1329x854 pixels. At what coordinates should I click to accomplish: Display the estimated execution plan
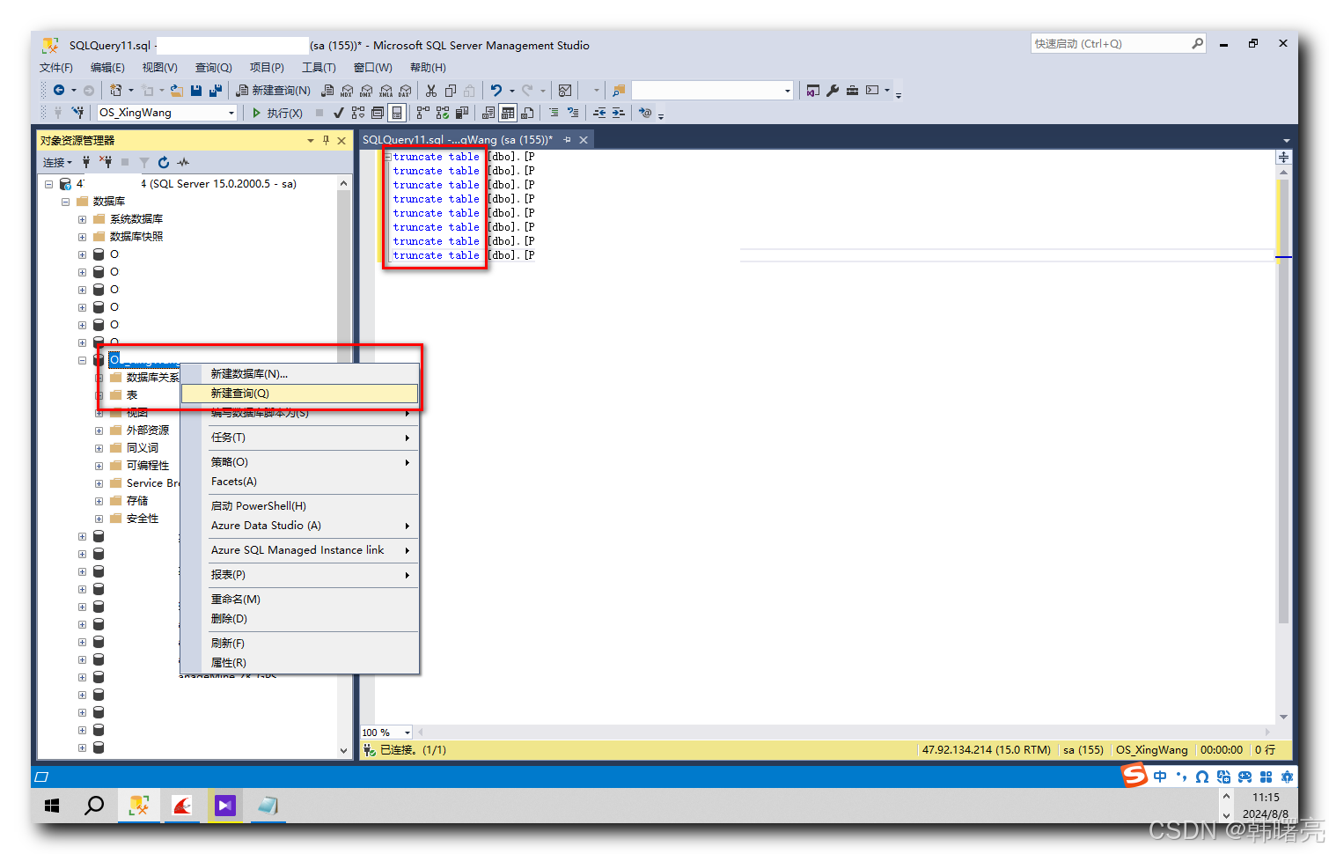(x=358, y=113)
